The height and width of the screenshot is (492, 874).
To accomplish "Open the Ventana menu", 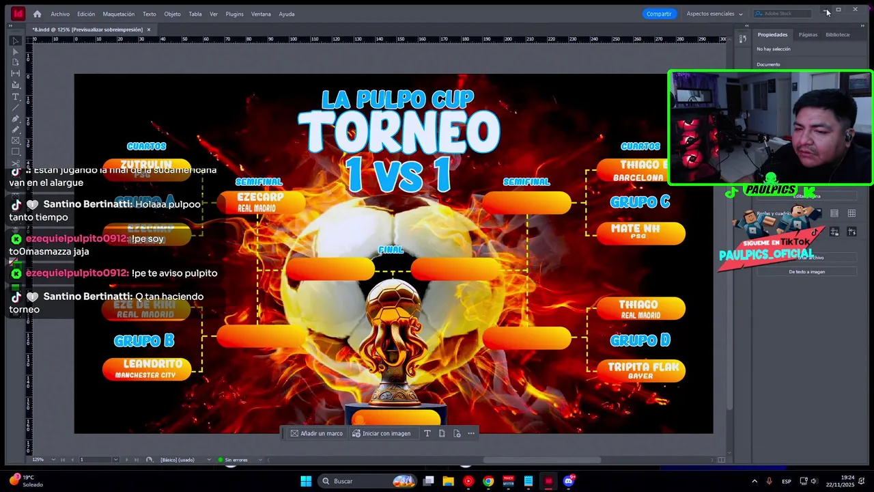I will (261, 14).
